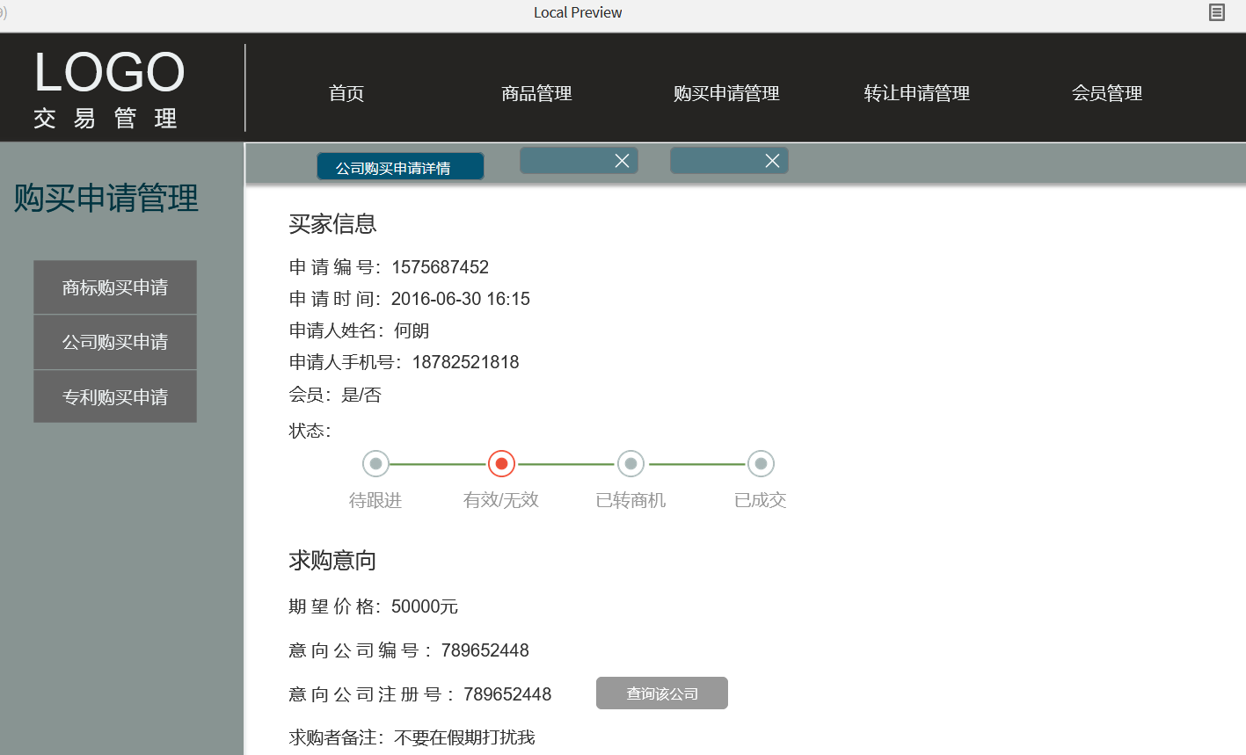Screen dimensions: 1246x755
Task: Click application time 2016-06-30 16:15
Action: pos(461,299)
